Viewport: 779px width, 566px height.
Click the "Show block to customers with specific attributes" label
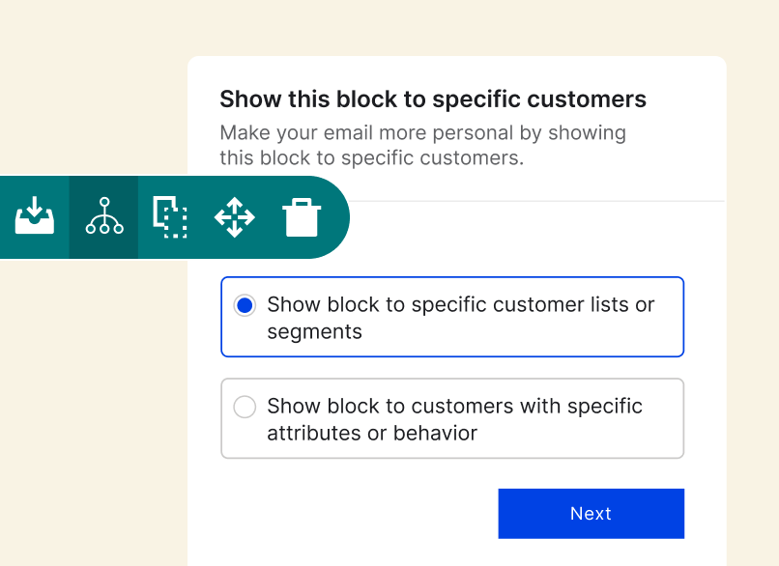pyautogui.click(x=454, y=407)
